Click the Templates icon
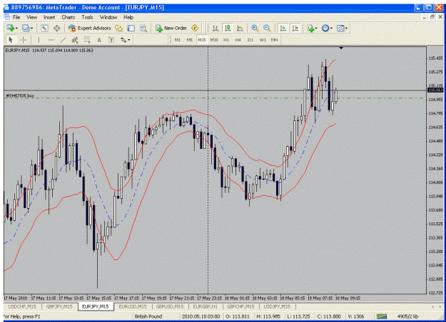This screenshot has height=322, width=446. [x=340, y=28]
